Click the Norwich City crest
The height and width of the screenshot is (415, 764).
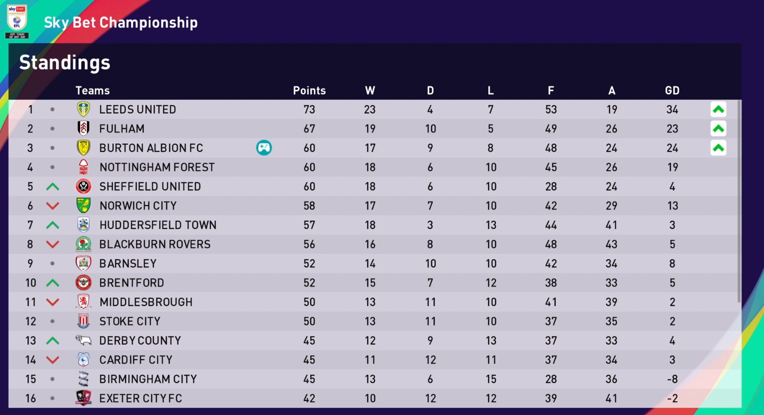coord(83,205)
